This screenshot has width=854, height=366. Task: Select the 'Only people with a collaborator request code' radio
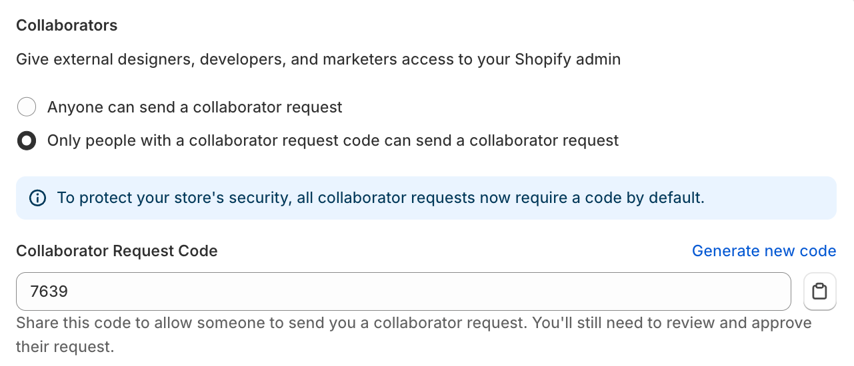coord(27,141)
